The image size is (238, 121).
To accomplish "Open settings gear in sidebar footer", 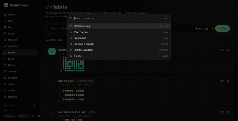I will [39, 116].
